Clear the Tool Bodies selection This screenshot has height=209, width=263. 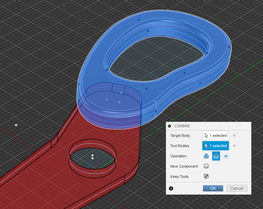tap(234, 146)
